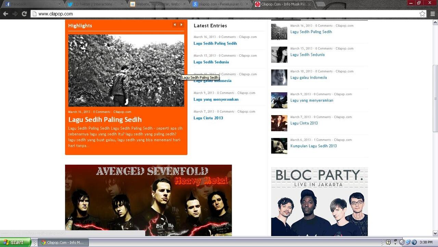Open the Bloc Party Live in Jakarta banner
This screenshot has width=438, height=247.
pos(319,202)
